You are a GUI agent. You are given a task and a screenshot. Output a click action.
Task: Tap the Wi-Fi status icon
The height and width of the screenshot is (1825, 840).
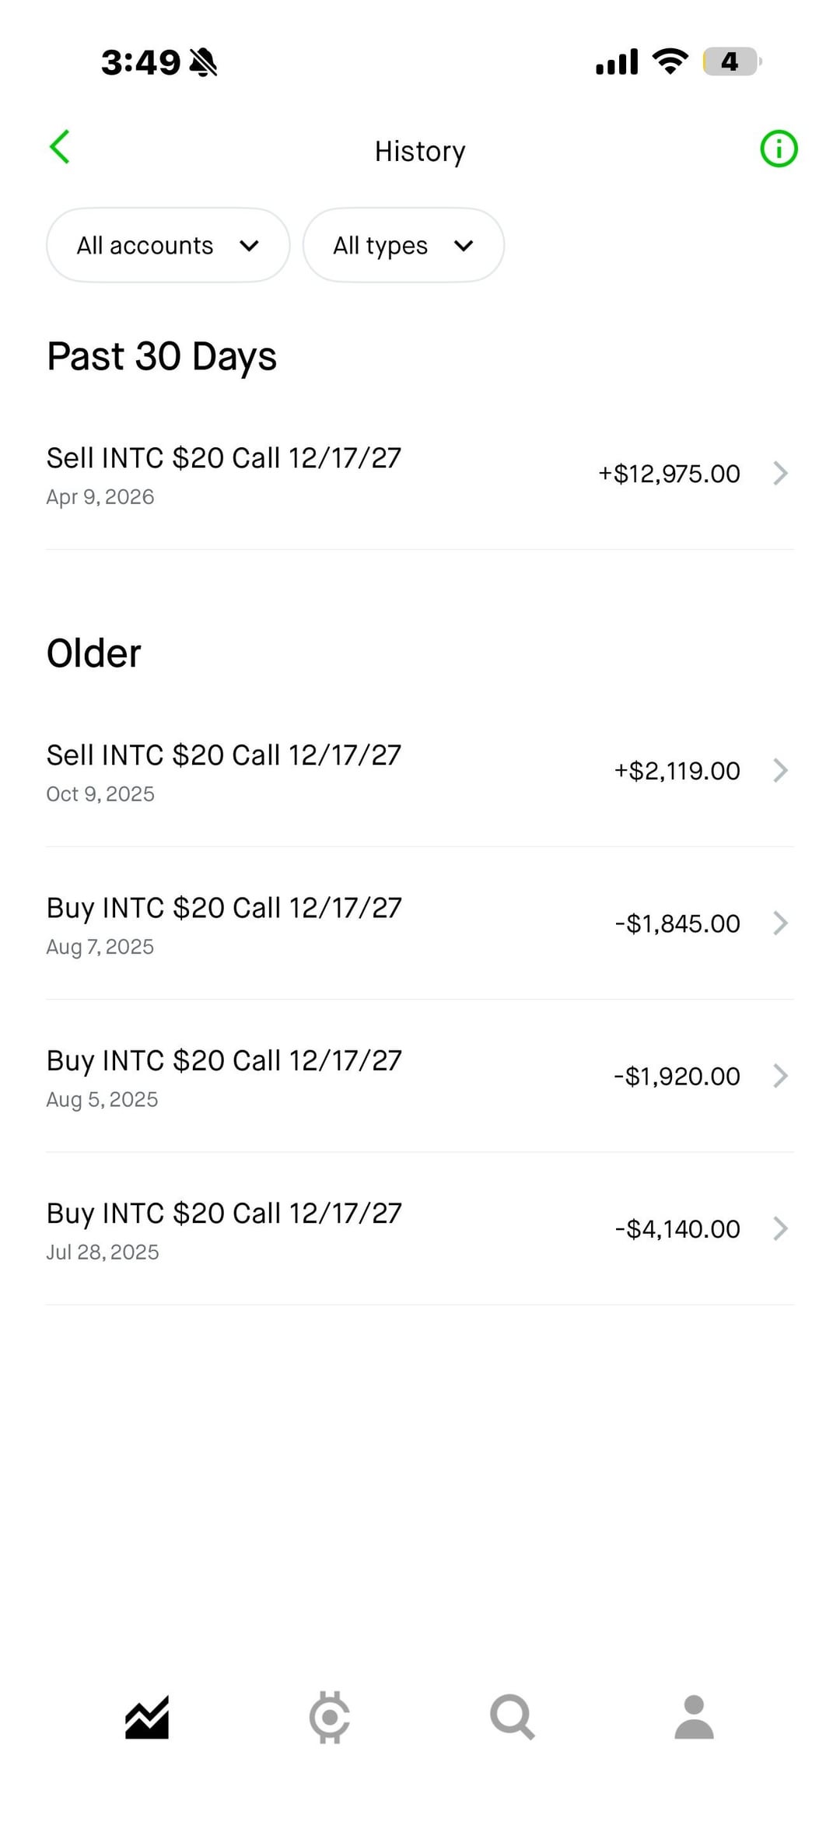[x=670, y=61]
